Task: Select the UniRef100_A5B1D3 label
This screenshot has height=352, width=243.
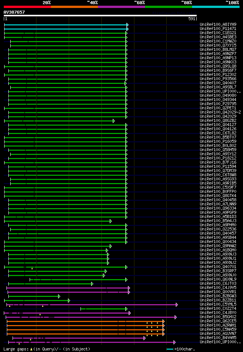Action: (218, 217)
